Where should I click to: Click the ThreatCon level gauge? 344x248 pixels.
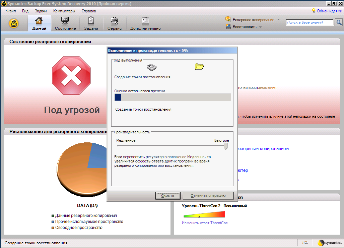coord(204,214)
